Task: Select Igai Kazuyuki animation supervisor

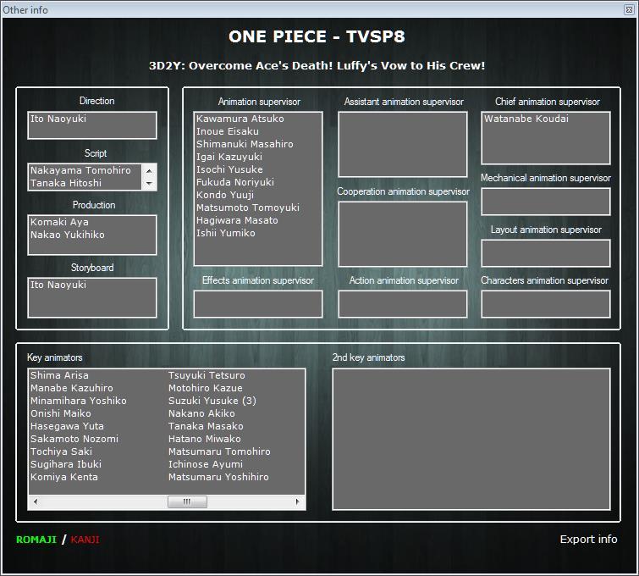Action: click(x=229, y=157)
